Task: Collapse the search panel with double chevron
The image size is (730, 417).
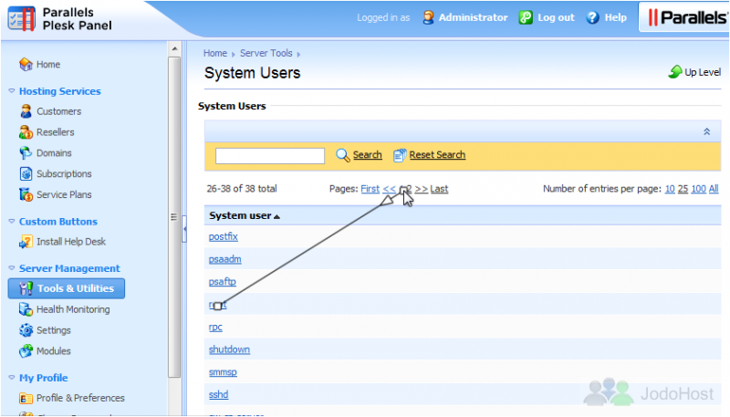Action: pyautogui.click(x=706, y=131)
